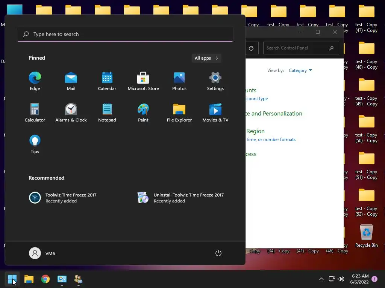Open the VM6 user account menu
Viewport: 385px width, 288px height.
42,253
